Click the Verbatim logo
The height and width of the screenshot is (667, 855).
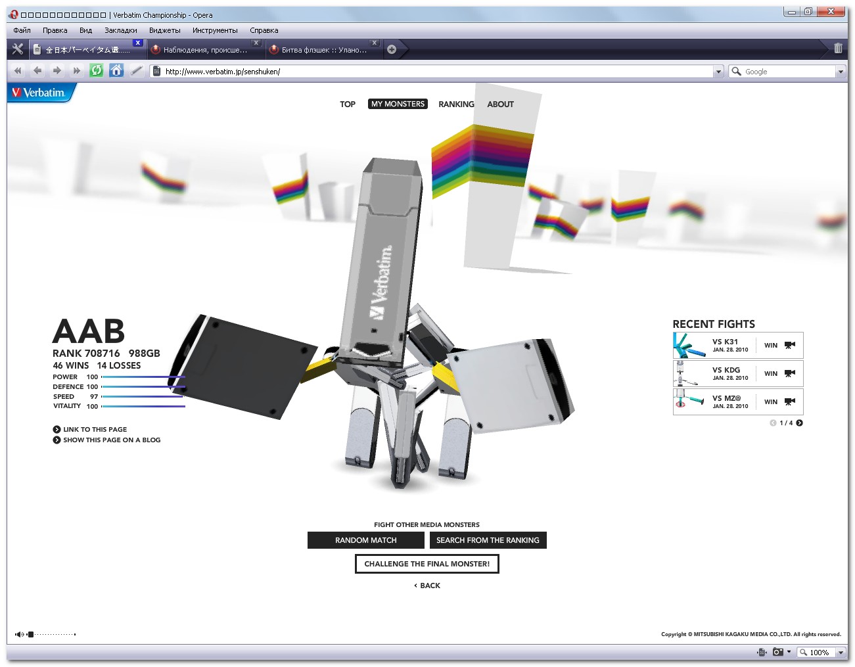pyautogui.click(x=39, y=93)
